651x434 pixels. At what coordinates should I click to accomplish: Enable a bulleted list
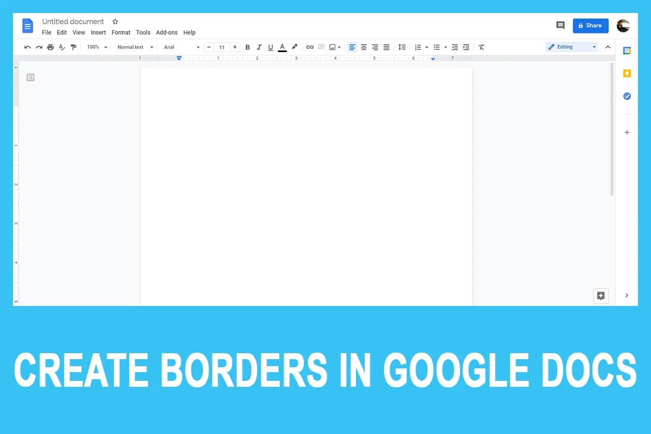tap(437, 47)
